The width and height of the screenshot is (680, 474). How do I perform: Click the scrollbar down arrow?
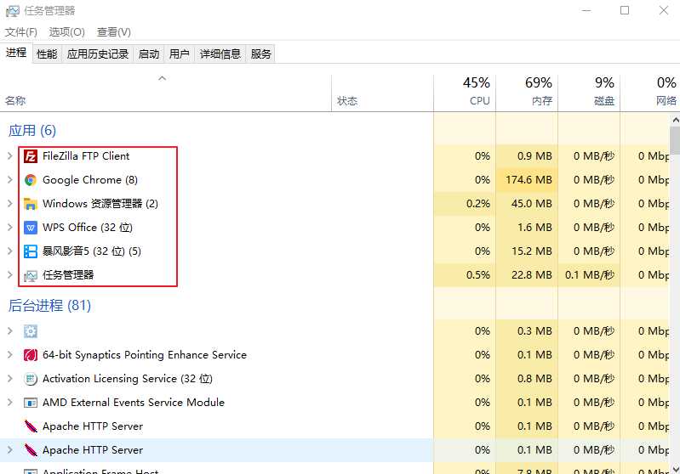(x=675, y=468)
